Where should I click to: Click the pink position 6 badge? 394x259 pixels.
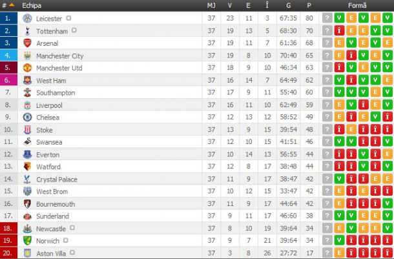8,81
